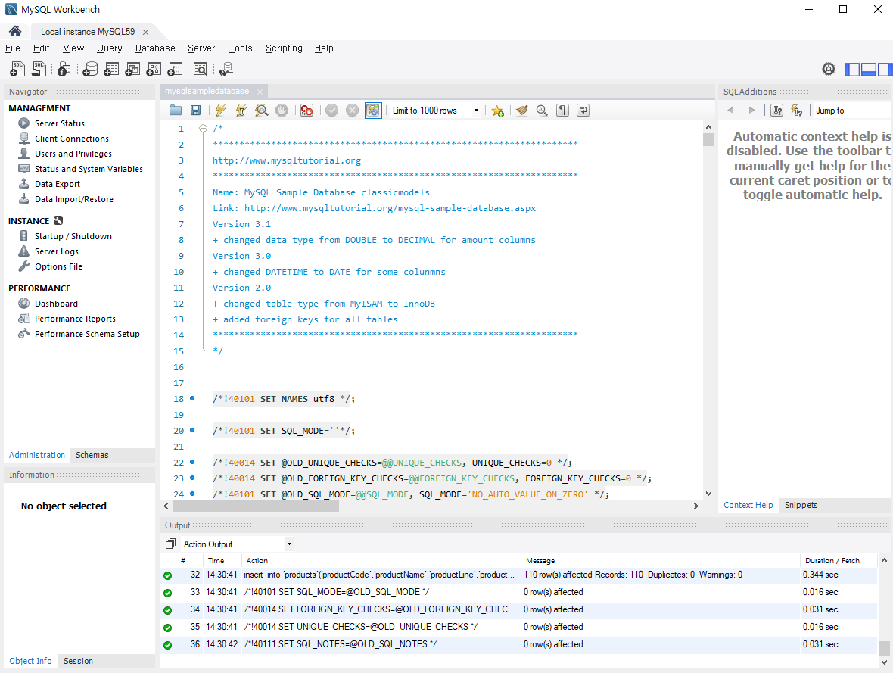
Task: Beautify query with broom icon
Action: [x=521, y=111]
